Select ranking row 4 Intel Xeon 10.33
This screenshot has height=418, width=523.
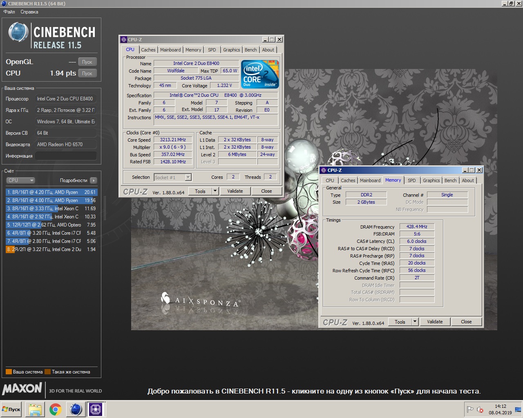[x=51, y=217]
